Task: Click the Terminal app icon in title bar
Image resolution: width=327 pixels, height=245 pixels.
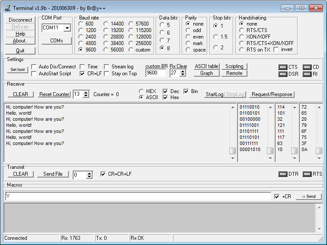Action: coord(7,8)
